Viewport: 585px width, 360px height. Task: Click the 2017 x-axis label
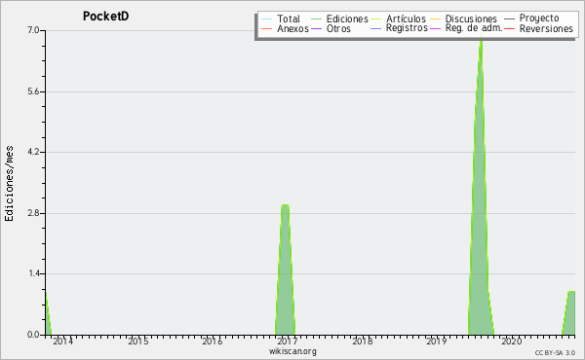click(288, 341)
